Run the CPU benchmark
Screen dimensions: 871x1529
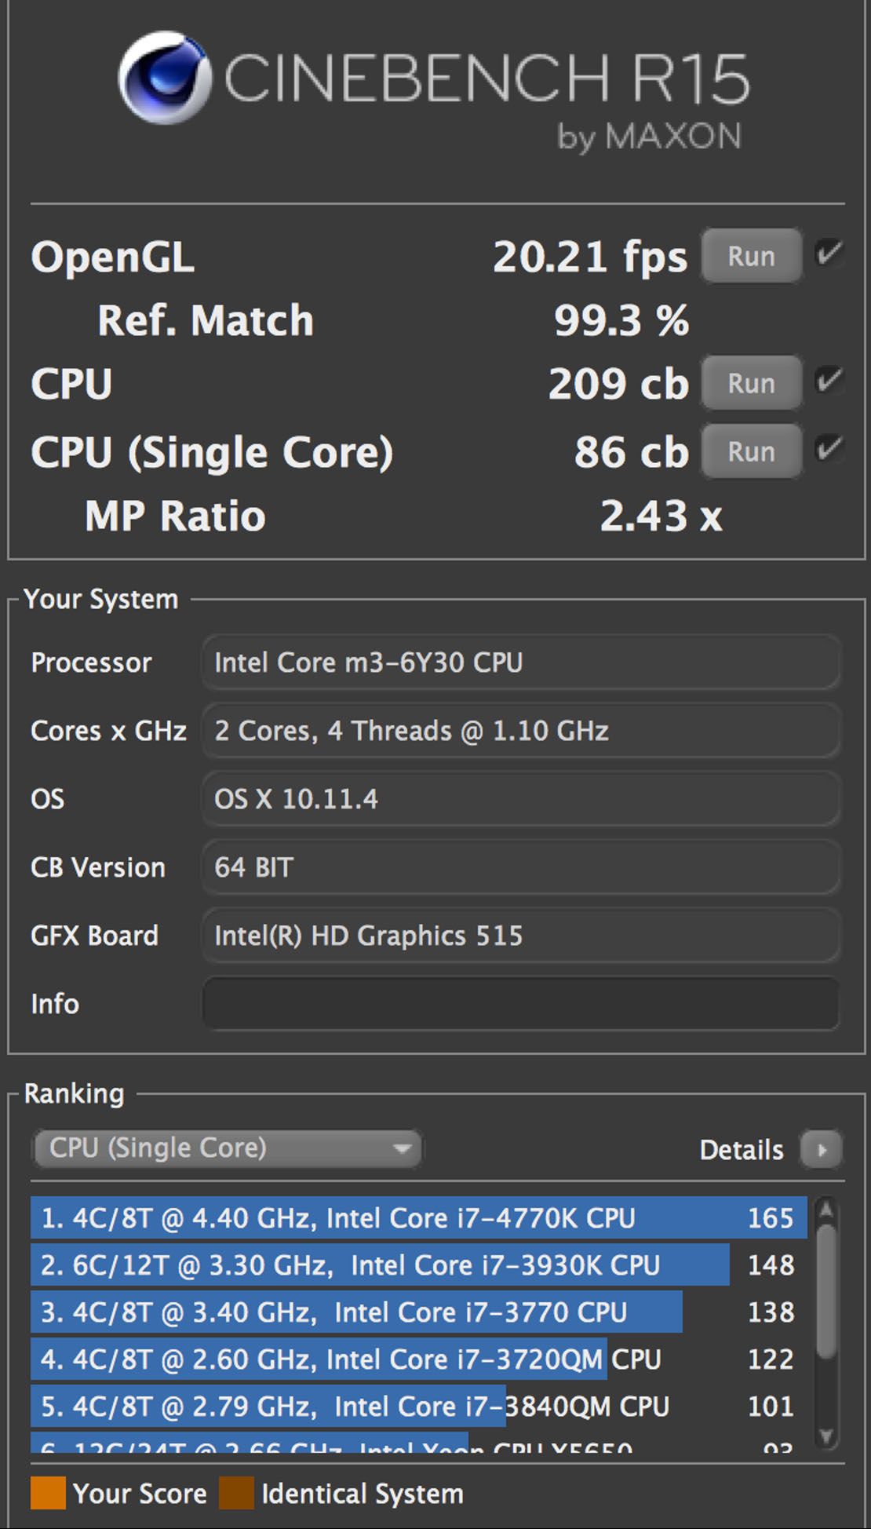(751, 383)
